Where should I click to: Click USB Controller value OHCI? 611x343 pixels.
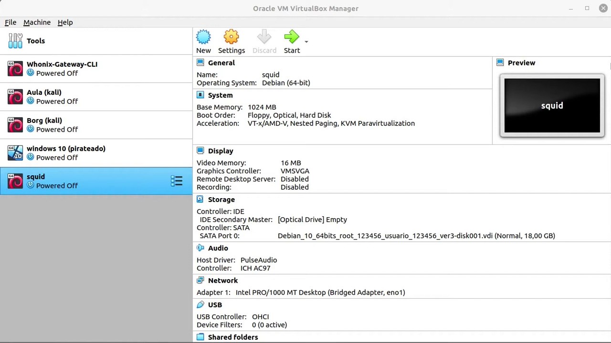[261, 317]
